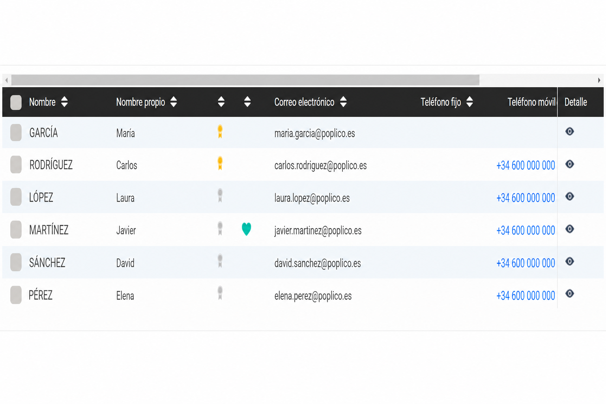The width and height of the screenshot is (606, 404).
Task: Select the LÓPEZ row checkbox
Action: 16,197
